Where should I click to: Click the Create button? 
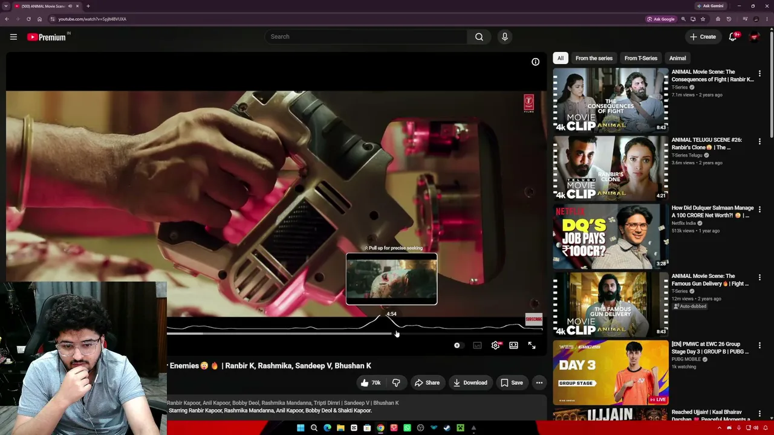coord(703,37)
